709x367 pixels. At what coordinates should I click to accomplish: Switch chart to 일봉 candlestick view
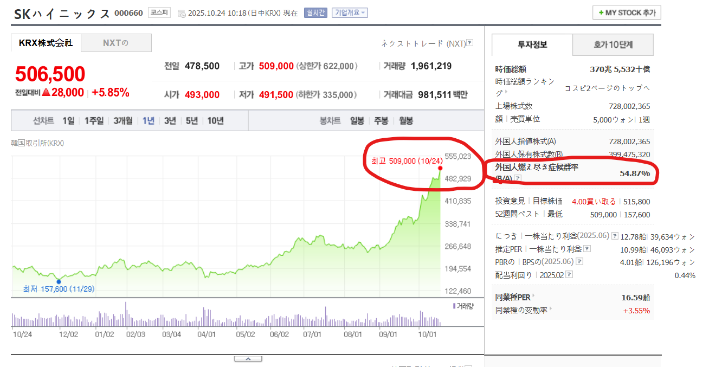357,121
